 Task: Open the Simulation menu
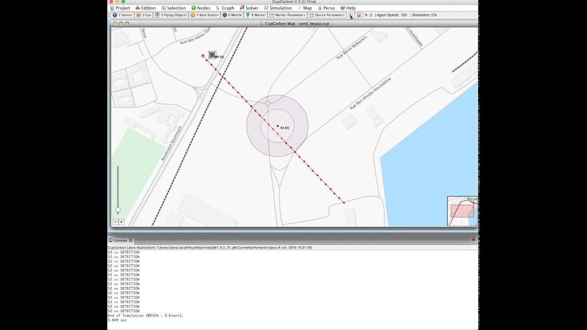(x=277, y=8)
